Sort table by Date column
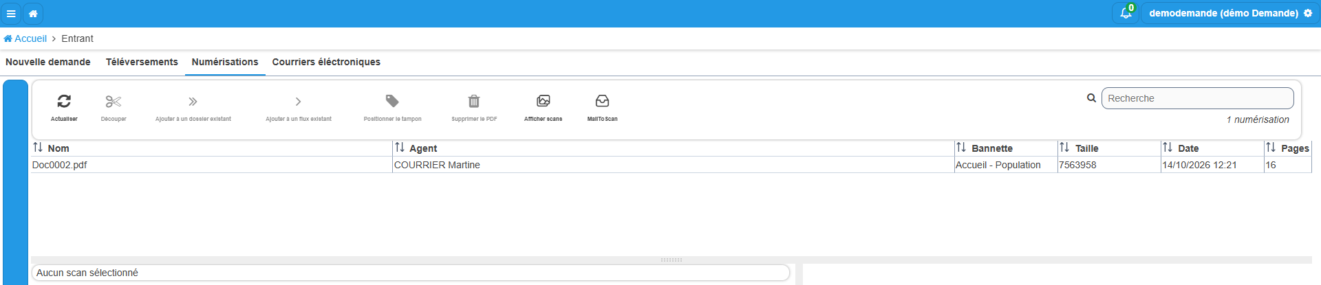 (x=1212, y=148)
